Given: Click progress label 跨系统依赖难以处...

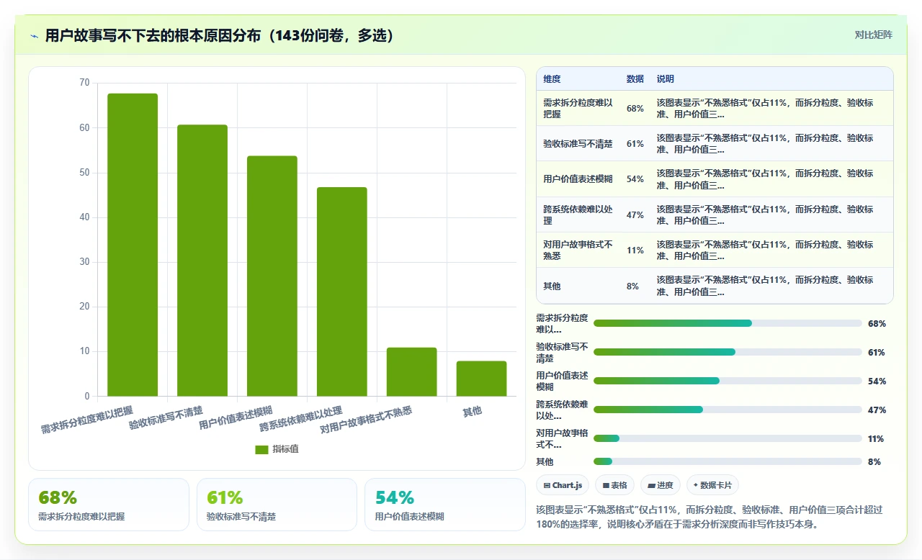Looking at the screenshot, I should 562,410.
